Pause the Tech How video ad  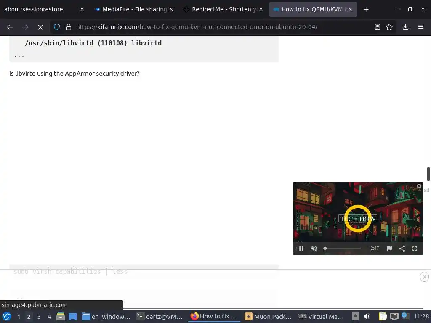301,249
